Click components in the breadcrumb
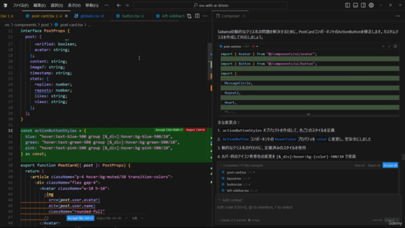 pyautogui.click(x=25, y=25)
